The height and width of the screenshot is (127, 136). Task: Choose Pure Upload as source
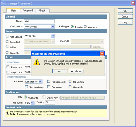(x=7, y=36)
